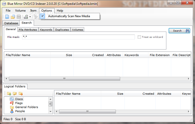Switch to the Duplicates tab

(62, 30)
